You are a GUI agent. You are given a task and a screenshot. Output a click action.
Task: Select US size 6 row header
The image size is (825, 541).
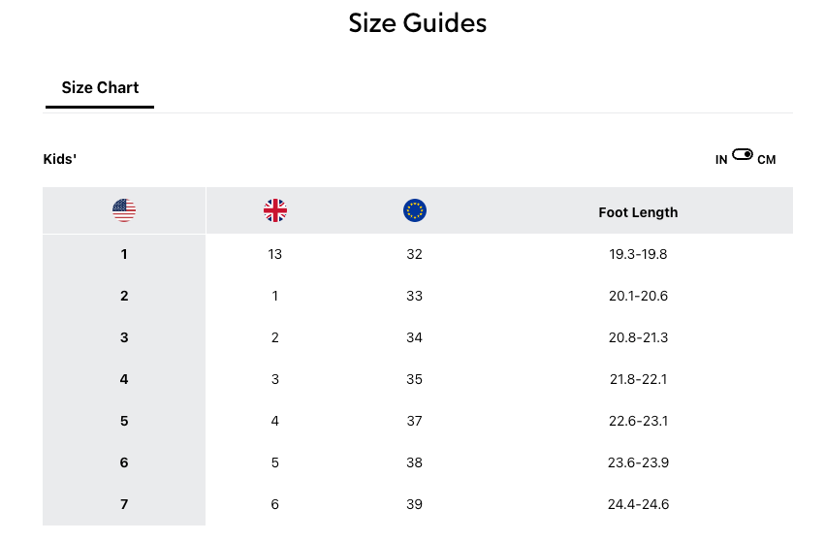pyautogui.click(x=124, y=462)
